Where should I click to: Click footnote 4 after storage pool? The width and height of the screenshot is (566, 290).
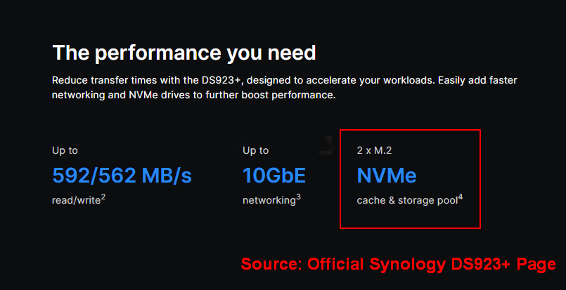coord(461,197)
